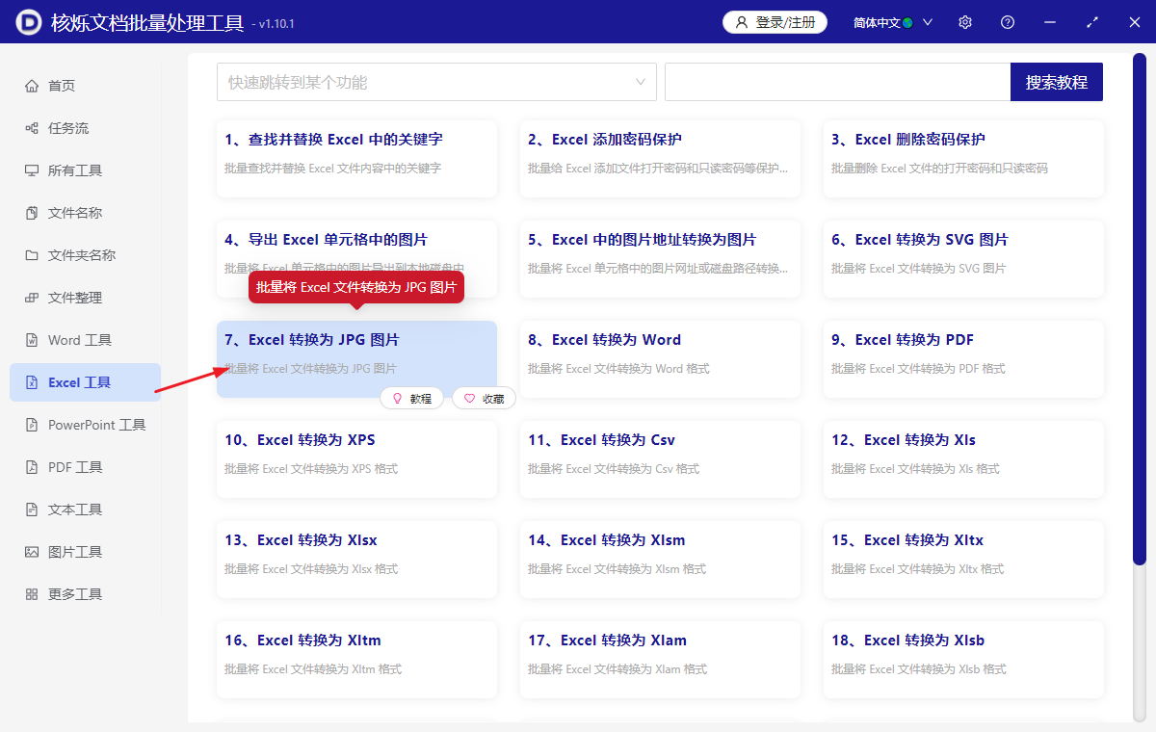Open Excel 转换为 Xls card
1156x732 pixels.
[x=963, y=458]
